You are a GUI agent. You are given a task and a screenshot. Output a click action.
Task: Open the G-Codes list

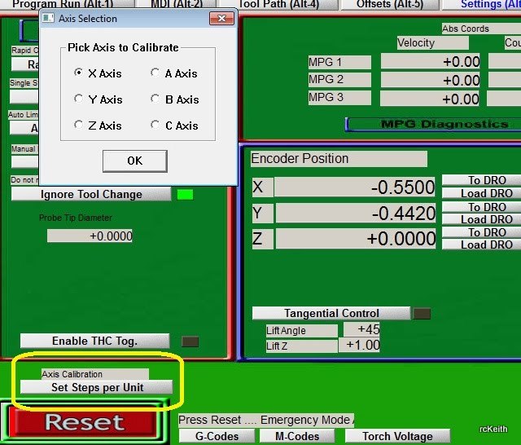(216, 436)
